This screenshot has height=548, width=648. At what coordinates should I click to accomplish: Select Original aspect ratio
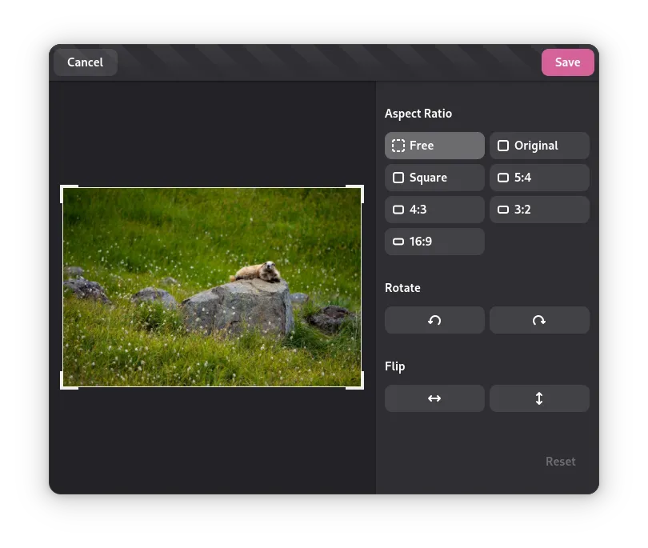pos(539,146)
